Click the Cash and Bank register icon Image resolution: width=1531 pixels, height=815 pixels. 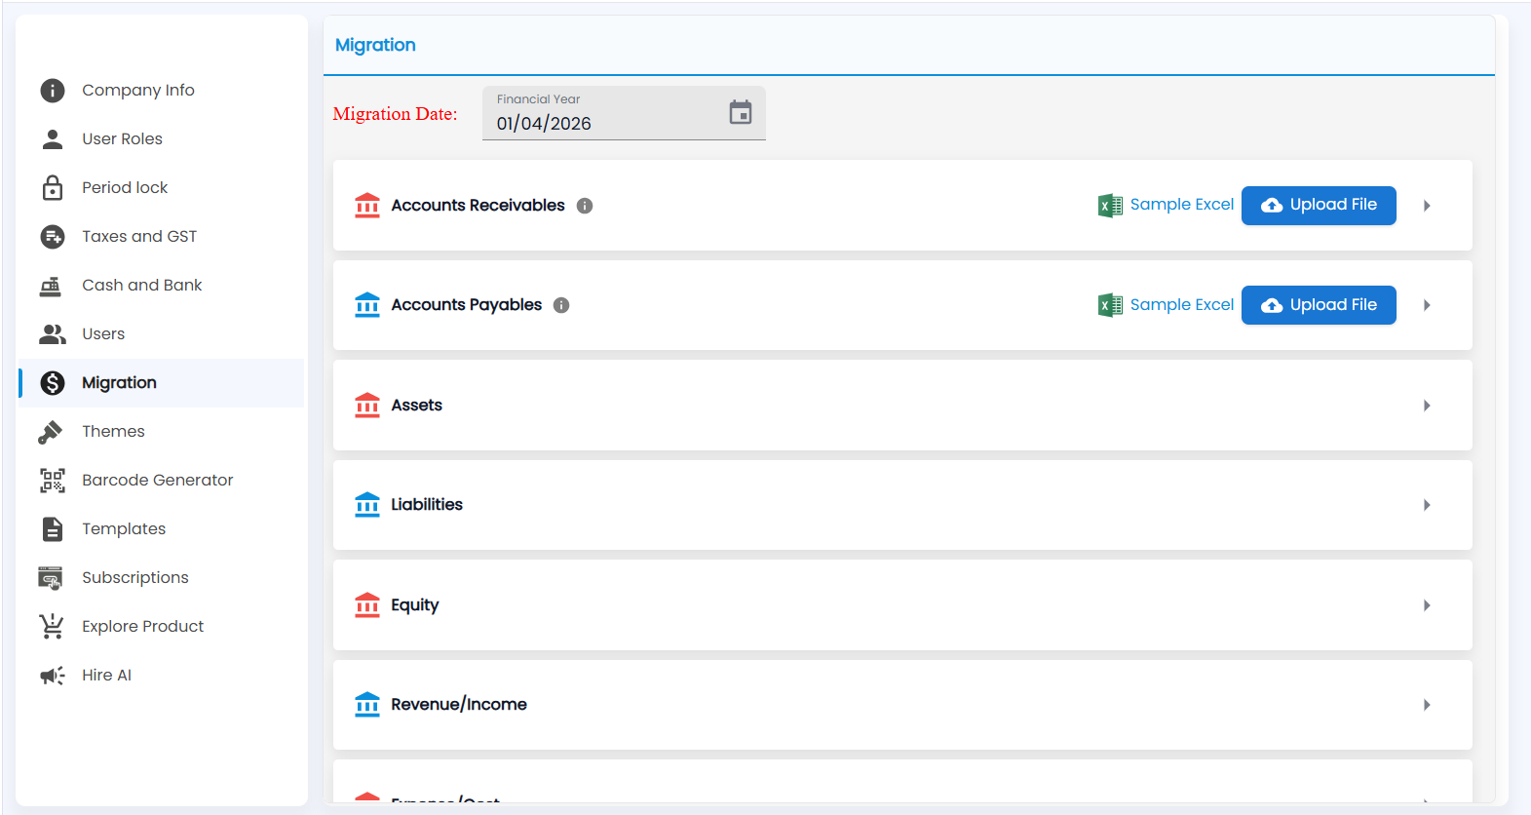pos(51,286)
